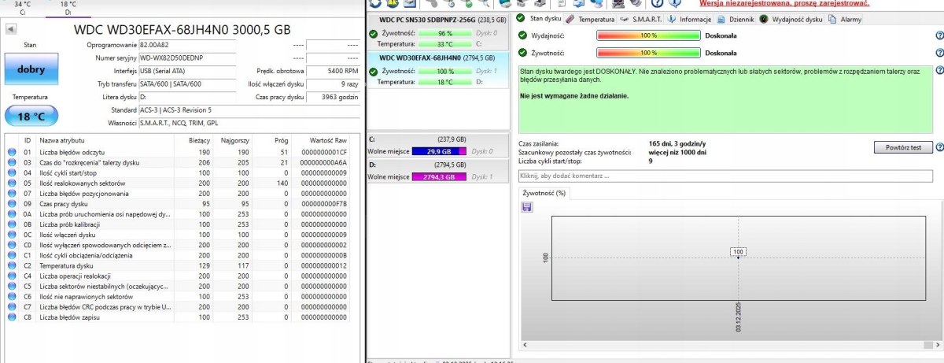Viewport: 944px width, 363px height.
Task: Open the S.M.A.R.T. tab
Action: [645, 19]
